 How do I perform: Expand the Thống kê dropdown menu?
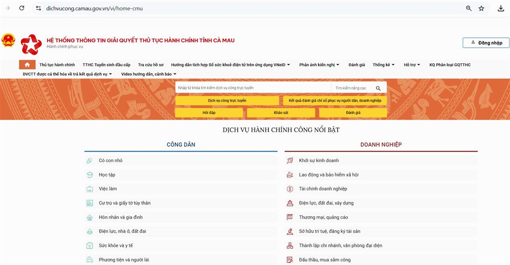tap(383, 65)
